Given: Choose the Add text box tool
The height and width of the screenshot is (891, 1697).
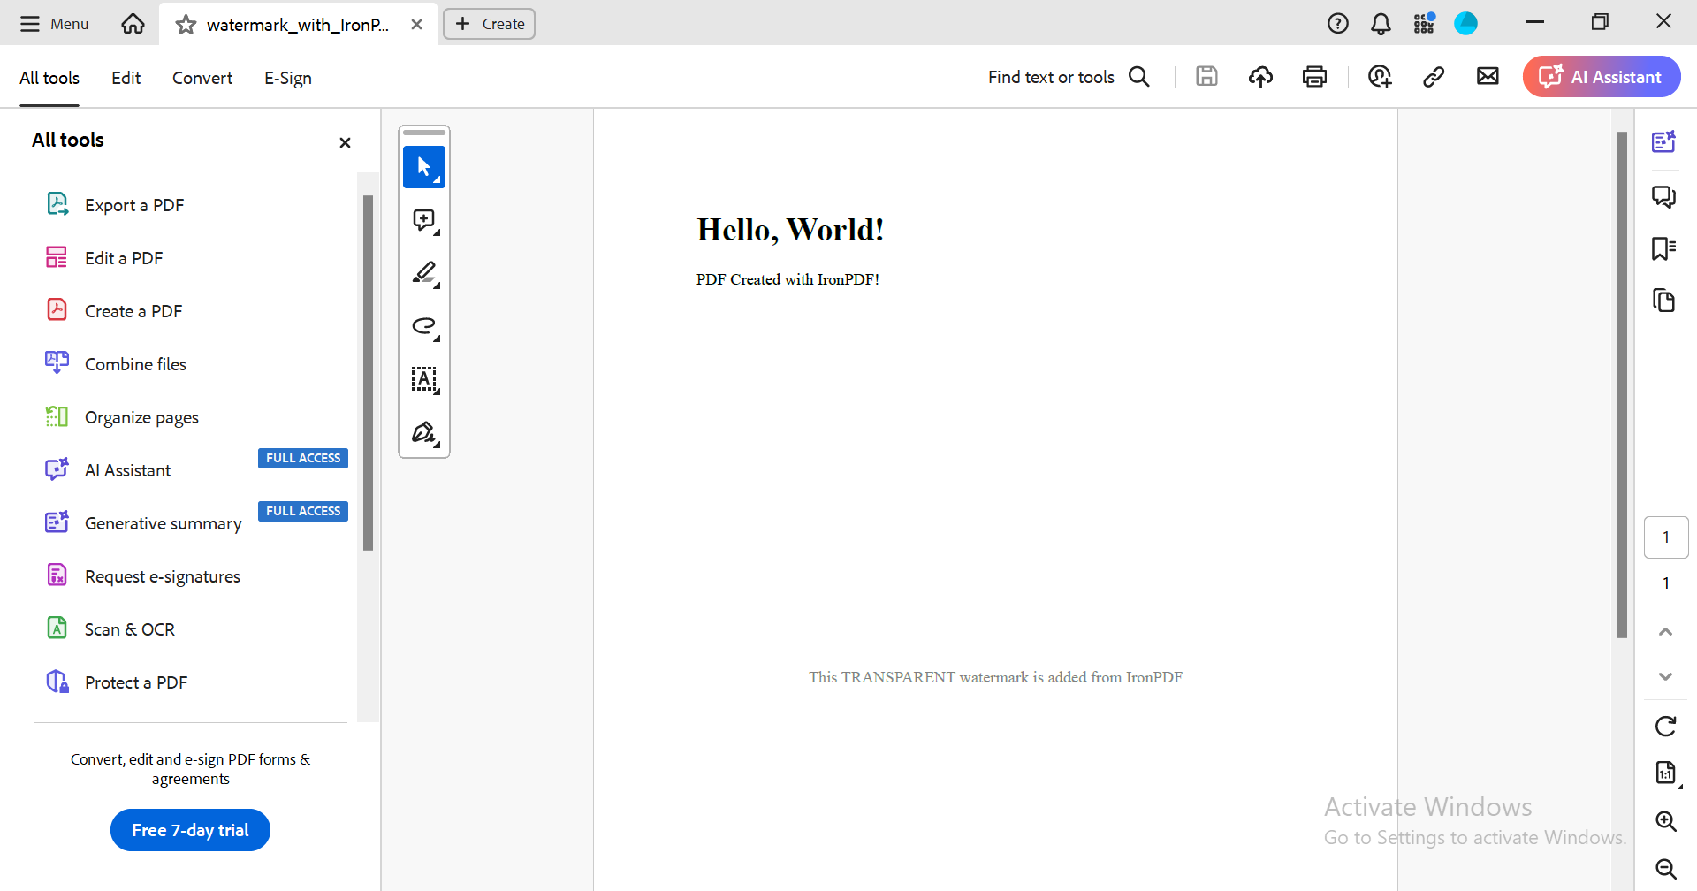Looking at the screenshot, I should 424,379.
